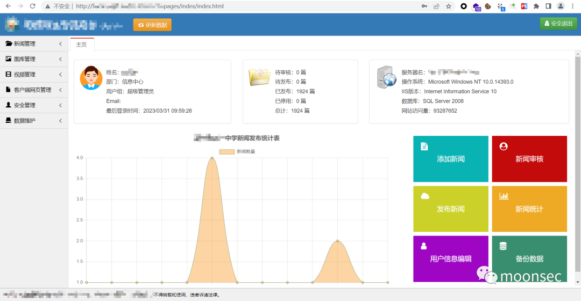This screenshot has width=581, height=301.
Task: Click the folder icon beside 新闻管理
Action: pyautogui.click(x=9, y=43)
